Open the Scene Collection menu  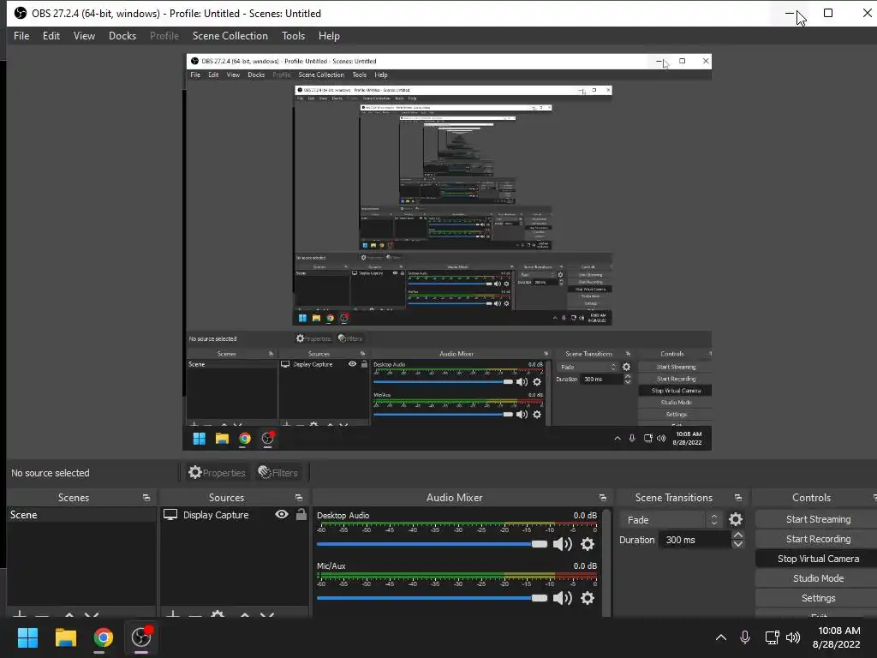point(230,36)
